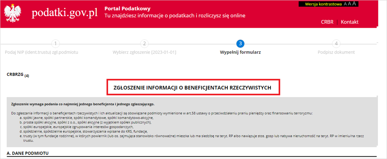Go to step 2 circle
This screenshot has width=387, height=159.
pyautogui.click(x=144, y=44)
